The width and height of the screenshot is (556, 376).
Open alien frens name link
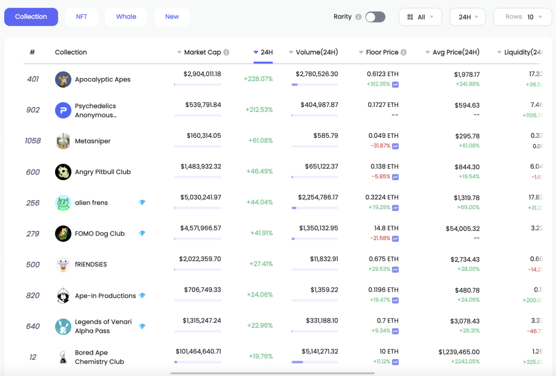click(91, 203)
